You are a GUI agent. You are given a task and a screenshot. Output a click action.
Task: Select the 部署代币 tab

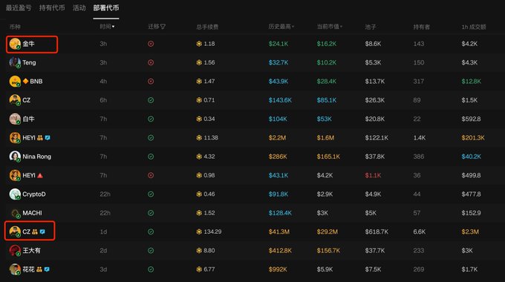point(106,7)
